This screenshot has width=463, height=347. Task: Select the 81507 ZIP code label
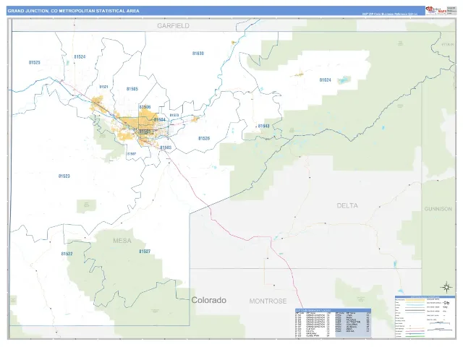132,154
